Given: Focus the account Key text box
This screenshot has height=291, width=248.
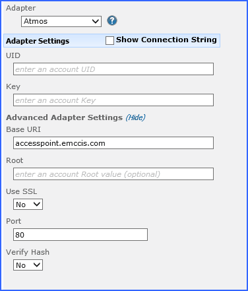Looking at the screenshot, I should tap(113, 100).
